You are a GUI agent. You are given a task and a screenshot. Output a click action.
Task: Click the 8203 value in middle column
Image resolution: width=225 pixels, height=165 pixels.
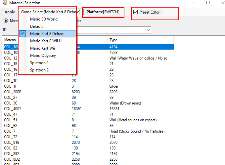[x=76, y=92]
